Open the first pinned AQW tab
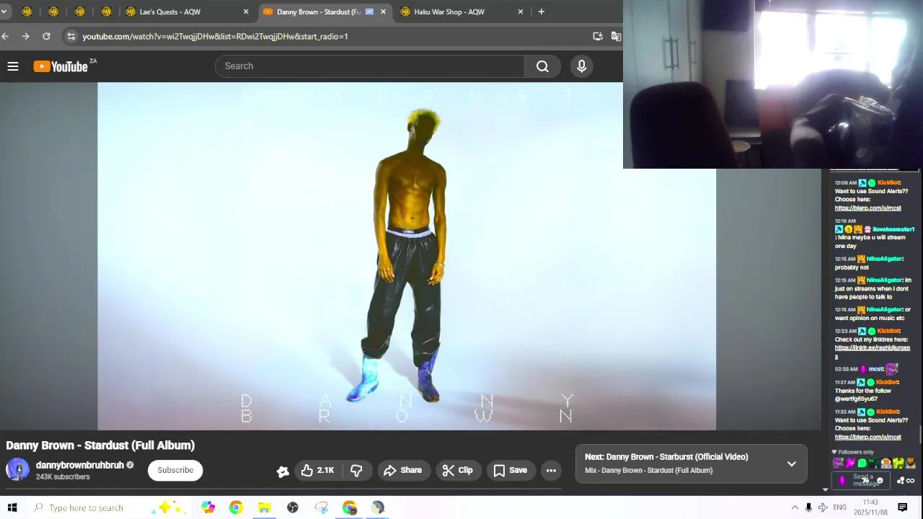The height and width of the screenshot is (519, 923). click(27, 12)
